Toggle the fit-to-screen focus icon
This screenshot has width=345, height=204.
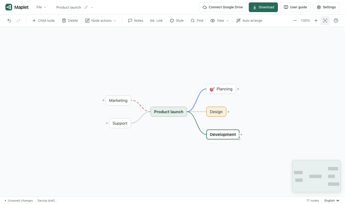coord(325,21)
